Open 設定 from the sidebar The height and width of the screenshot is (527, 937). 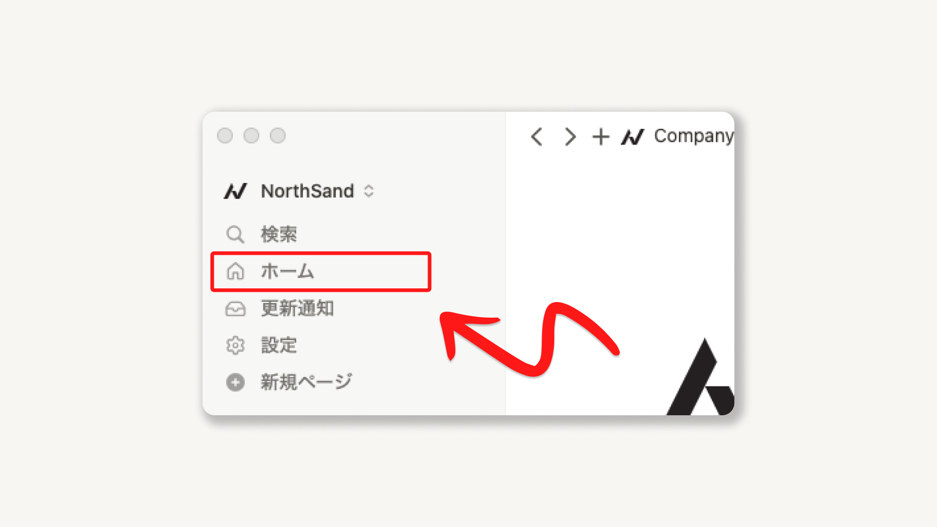pos(279,345)
